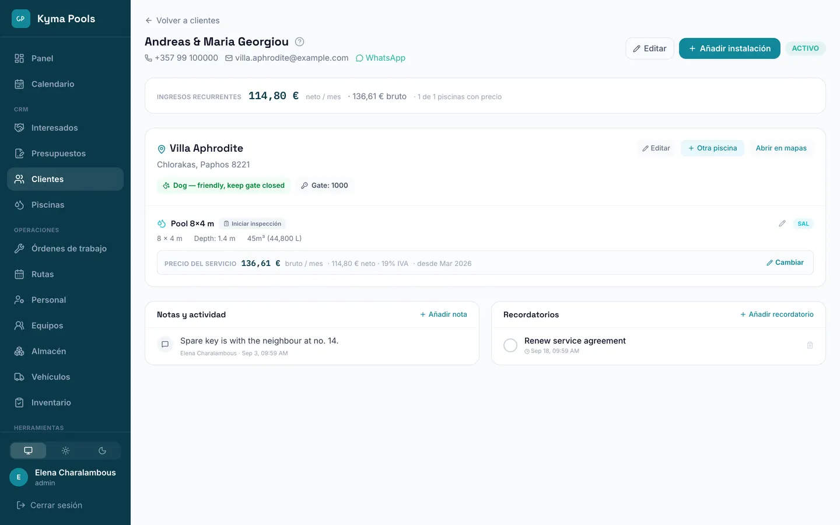Click Iniciar inspección chip on pool

click(253, 223)
